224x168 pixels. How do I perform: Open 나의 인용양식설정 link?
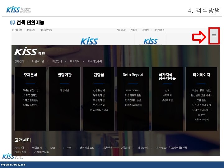201,110
